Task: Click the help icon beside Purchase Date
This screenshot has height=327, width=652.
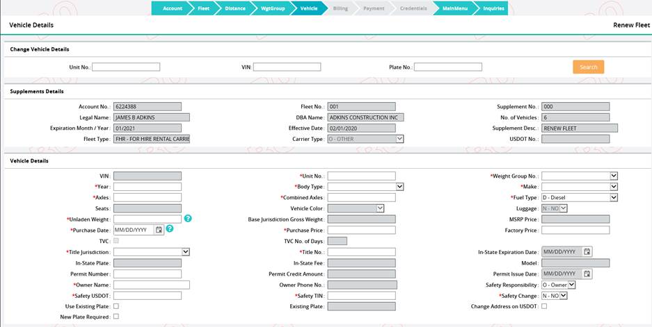Action: point(170,229)
